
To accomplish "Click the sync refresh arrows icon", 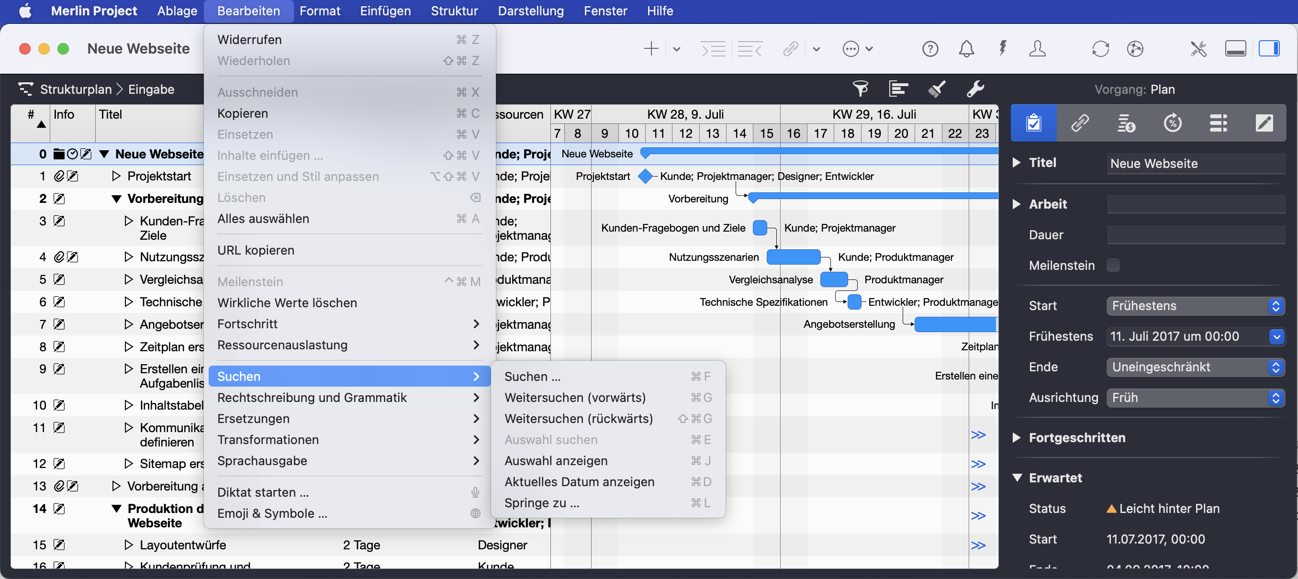I will point(1100,49).
